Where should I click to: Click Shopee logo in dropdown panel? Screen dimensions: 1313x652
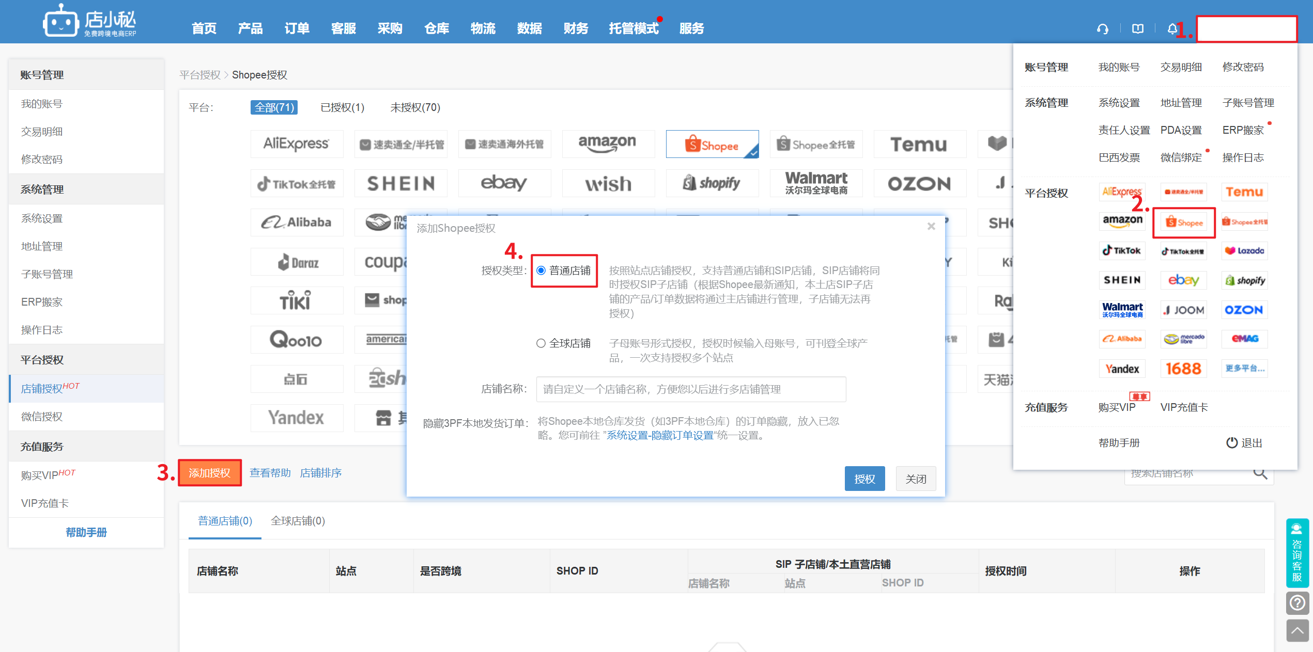coord(1184,222)
